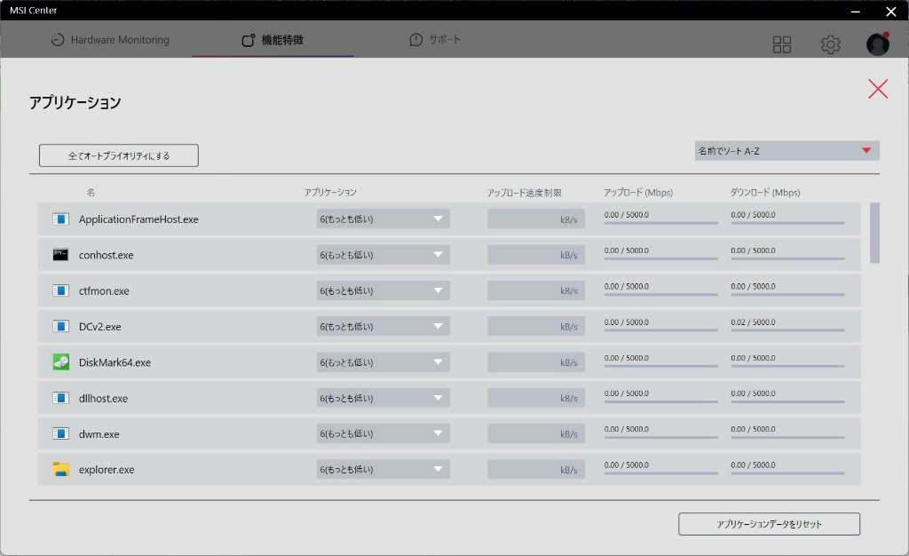Viewport: 909px width, 556px height.
Task: Click upload limit field for dwm.exe
Action: coord(536,433)
